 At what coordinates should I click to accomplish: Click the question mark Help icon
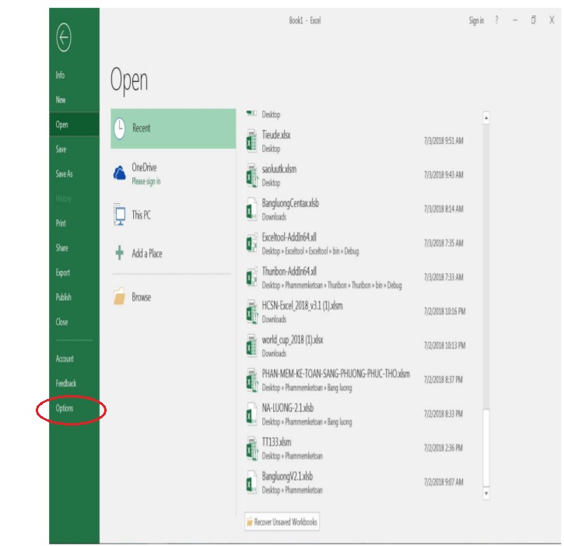pyautogui.click(x=496, y=21)
